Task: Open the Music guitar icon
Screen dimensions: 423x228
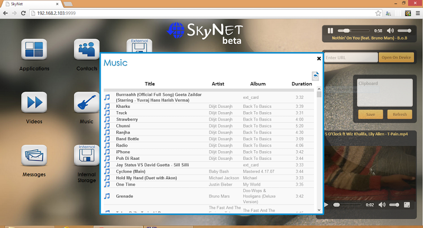Action: (x=87, y=102)
